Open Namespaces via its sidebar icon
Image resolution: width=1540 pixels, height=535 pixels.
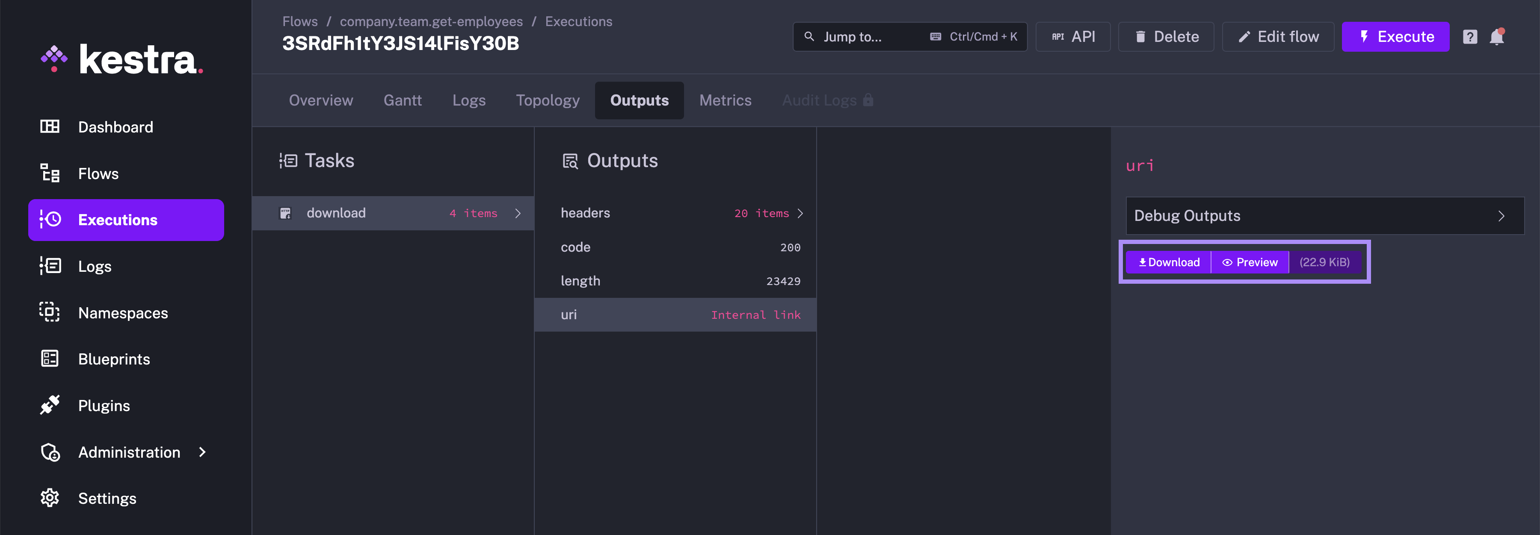(50, 312)
